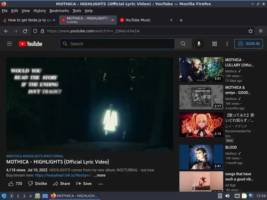Click the taskbar clock showing 12:56
The width and height of the screenshot is (267, 200).
coord(261,196)
